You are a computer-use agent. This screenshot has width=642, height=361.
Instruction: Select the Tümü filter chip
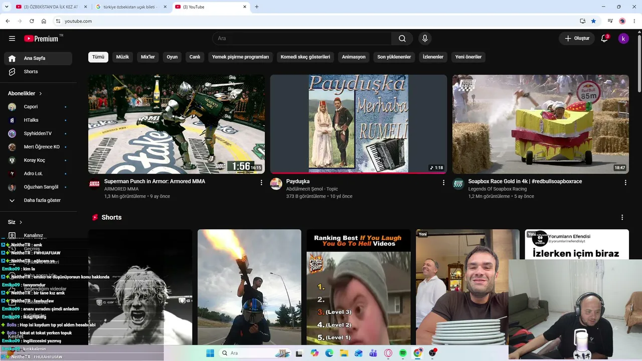click(x=98, y=57)
